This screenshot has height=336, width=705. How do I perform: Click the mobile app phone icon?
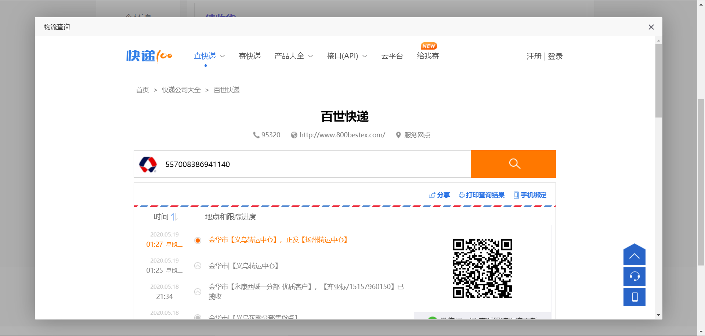(634, 297)
